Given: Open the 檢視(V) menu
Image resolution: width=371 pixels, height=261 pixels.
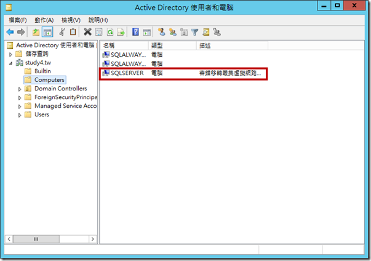Looking at the screenshot, I should [71, 20].
